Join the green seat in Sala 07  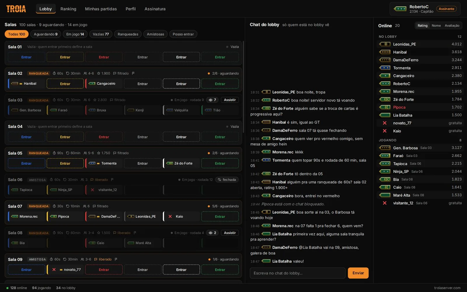220,217
